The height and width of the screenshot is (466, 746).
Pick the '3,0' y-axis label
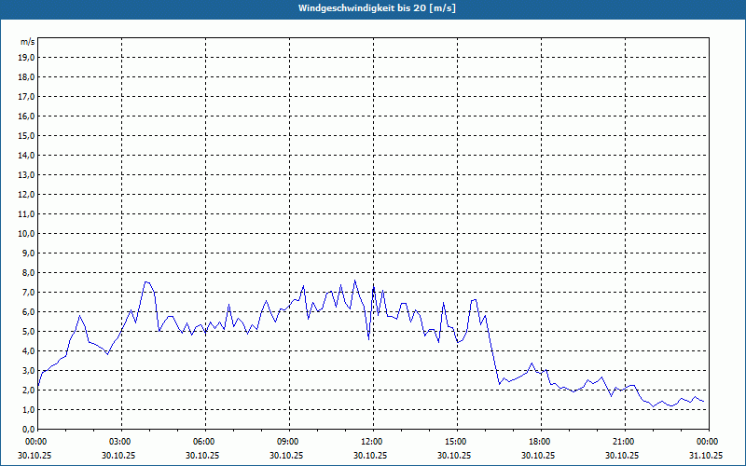pos(28,370)
